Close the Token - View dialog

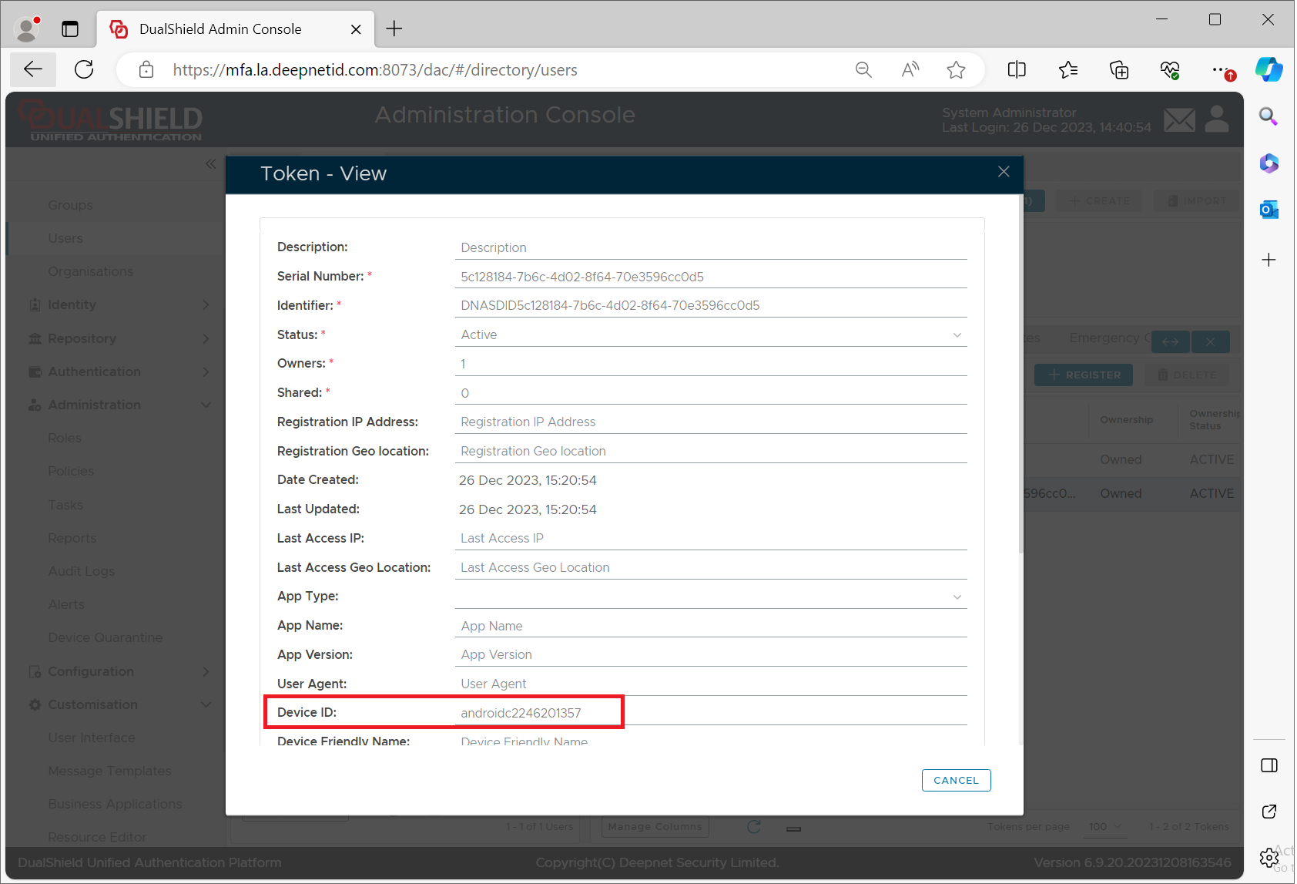(x=1003, y=172)
